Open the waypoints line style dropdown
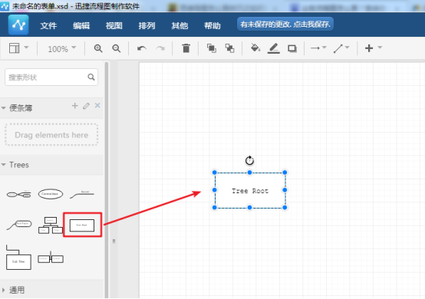The width and height of the screenshot is (425, 299). 341,48
